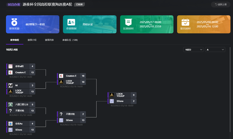Viewport: 233px width, 139px height.
Task: Switch to the 赛事列表 tab
Action: [49, 40]
